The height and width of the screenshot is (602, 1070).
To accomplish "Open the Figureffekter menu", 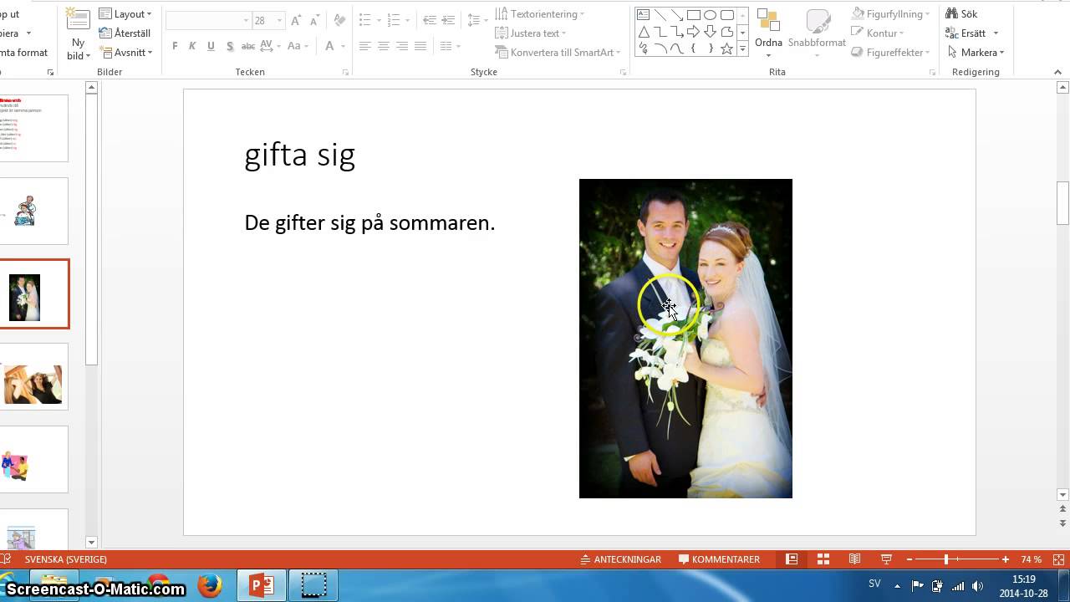I will pos(891,53).
